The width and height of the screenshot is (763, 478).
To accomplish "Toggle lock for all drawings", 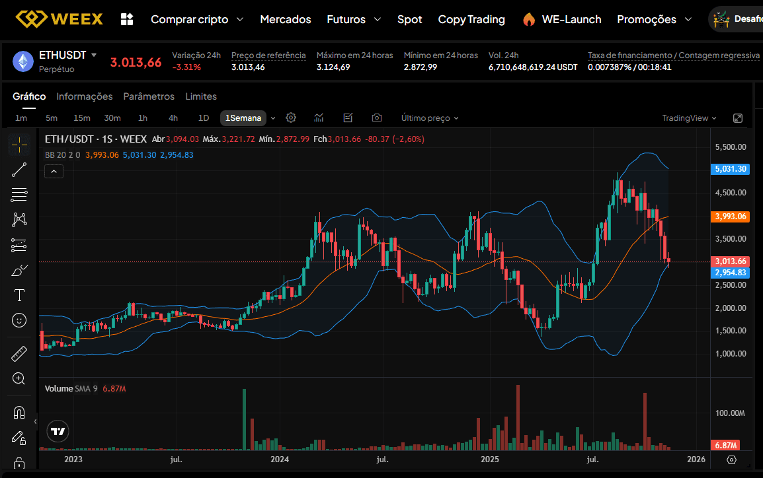I will [x=19, y=462].
